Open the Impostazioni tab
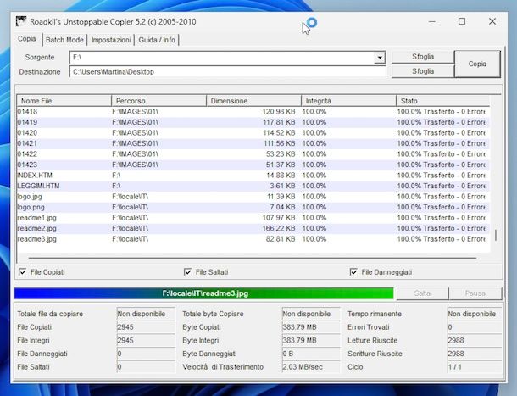517x396 pixels. tap(111, 40)
